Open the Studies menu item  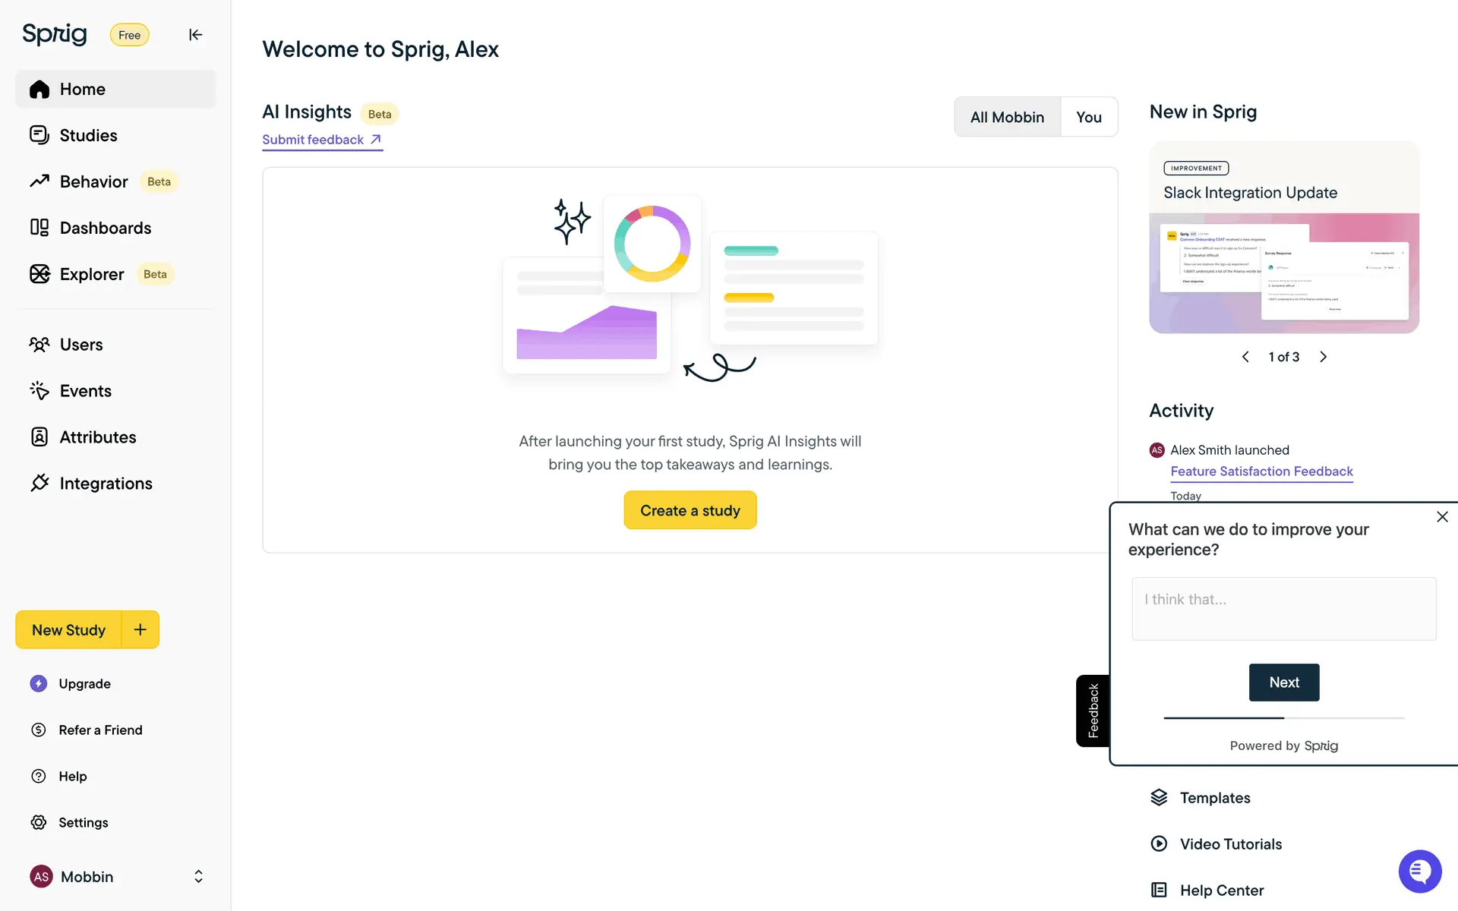88,135
